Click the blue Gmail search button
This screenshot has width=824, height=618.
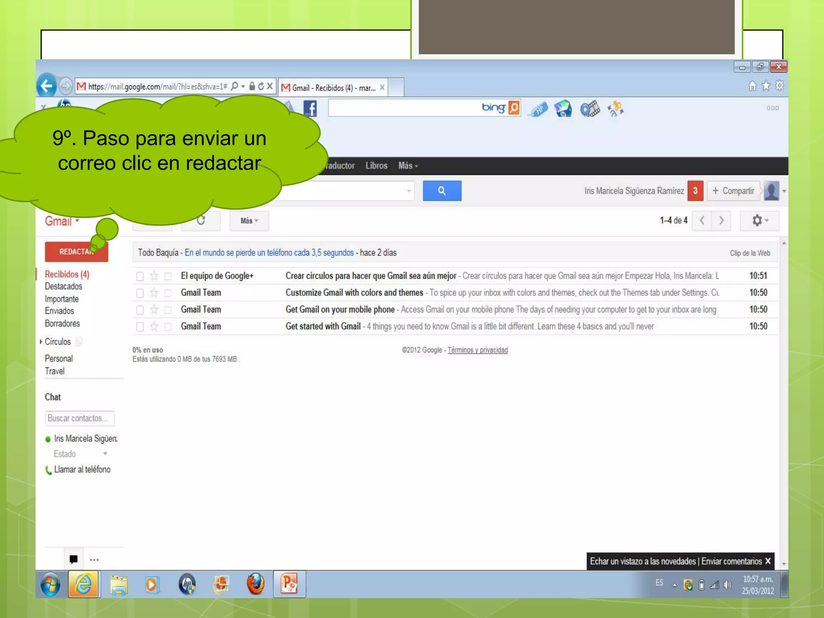pyautogui.click(x=442, y=191)
